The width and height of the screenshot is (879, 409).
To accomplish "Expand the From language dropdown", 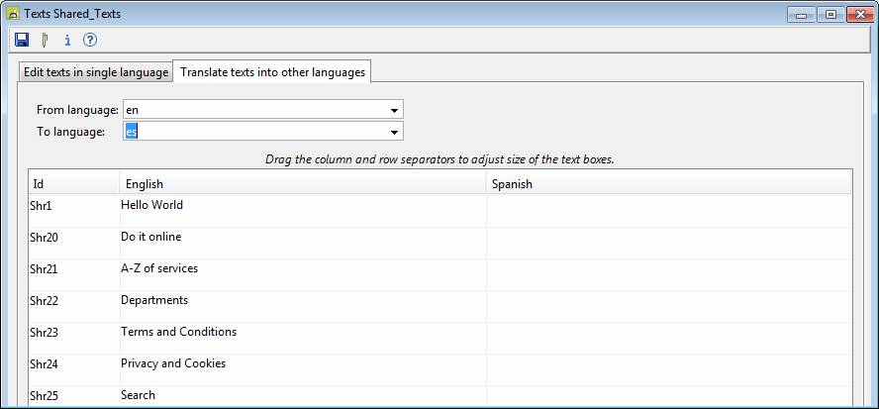I will point(394,110).
